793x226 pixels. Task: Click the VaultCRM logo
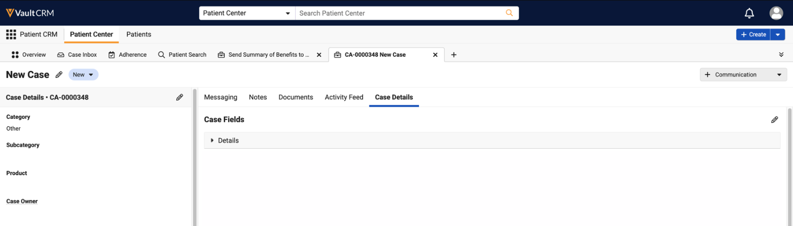pos(30,13)
